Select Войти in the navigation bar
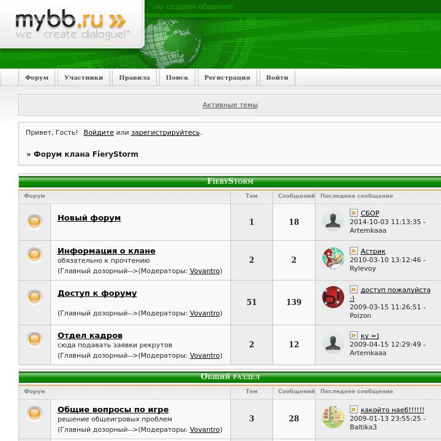The height and width of the screenshot is (441, 441). pyautogui.click(x=277, y=77)
